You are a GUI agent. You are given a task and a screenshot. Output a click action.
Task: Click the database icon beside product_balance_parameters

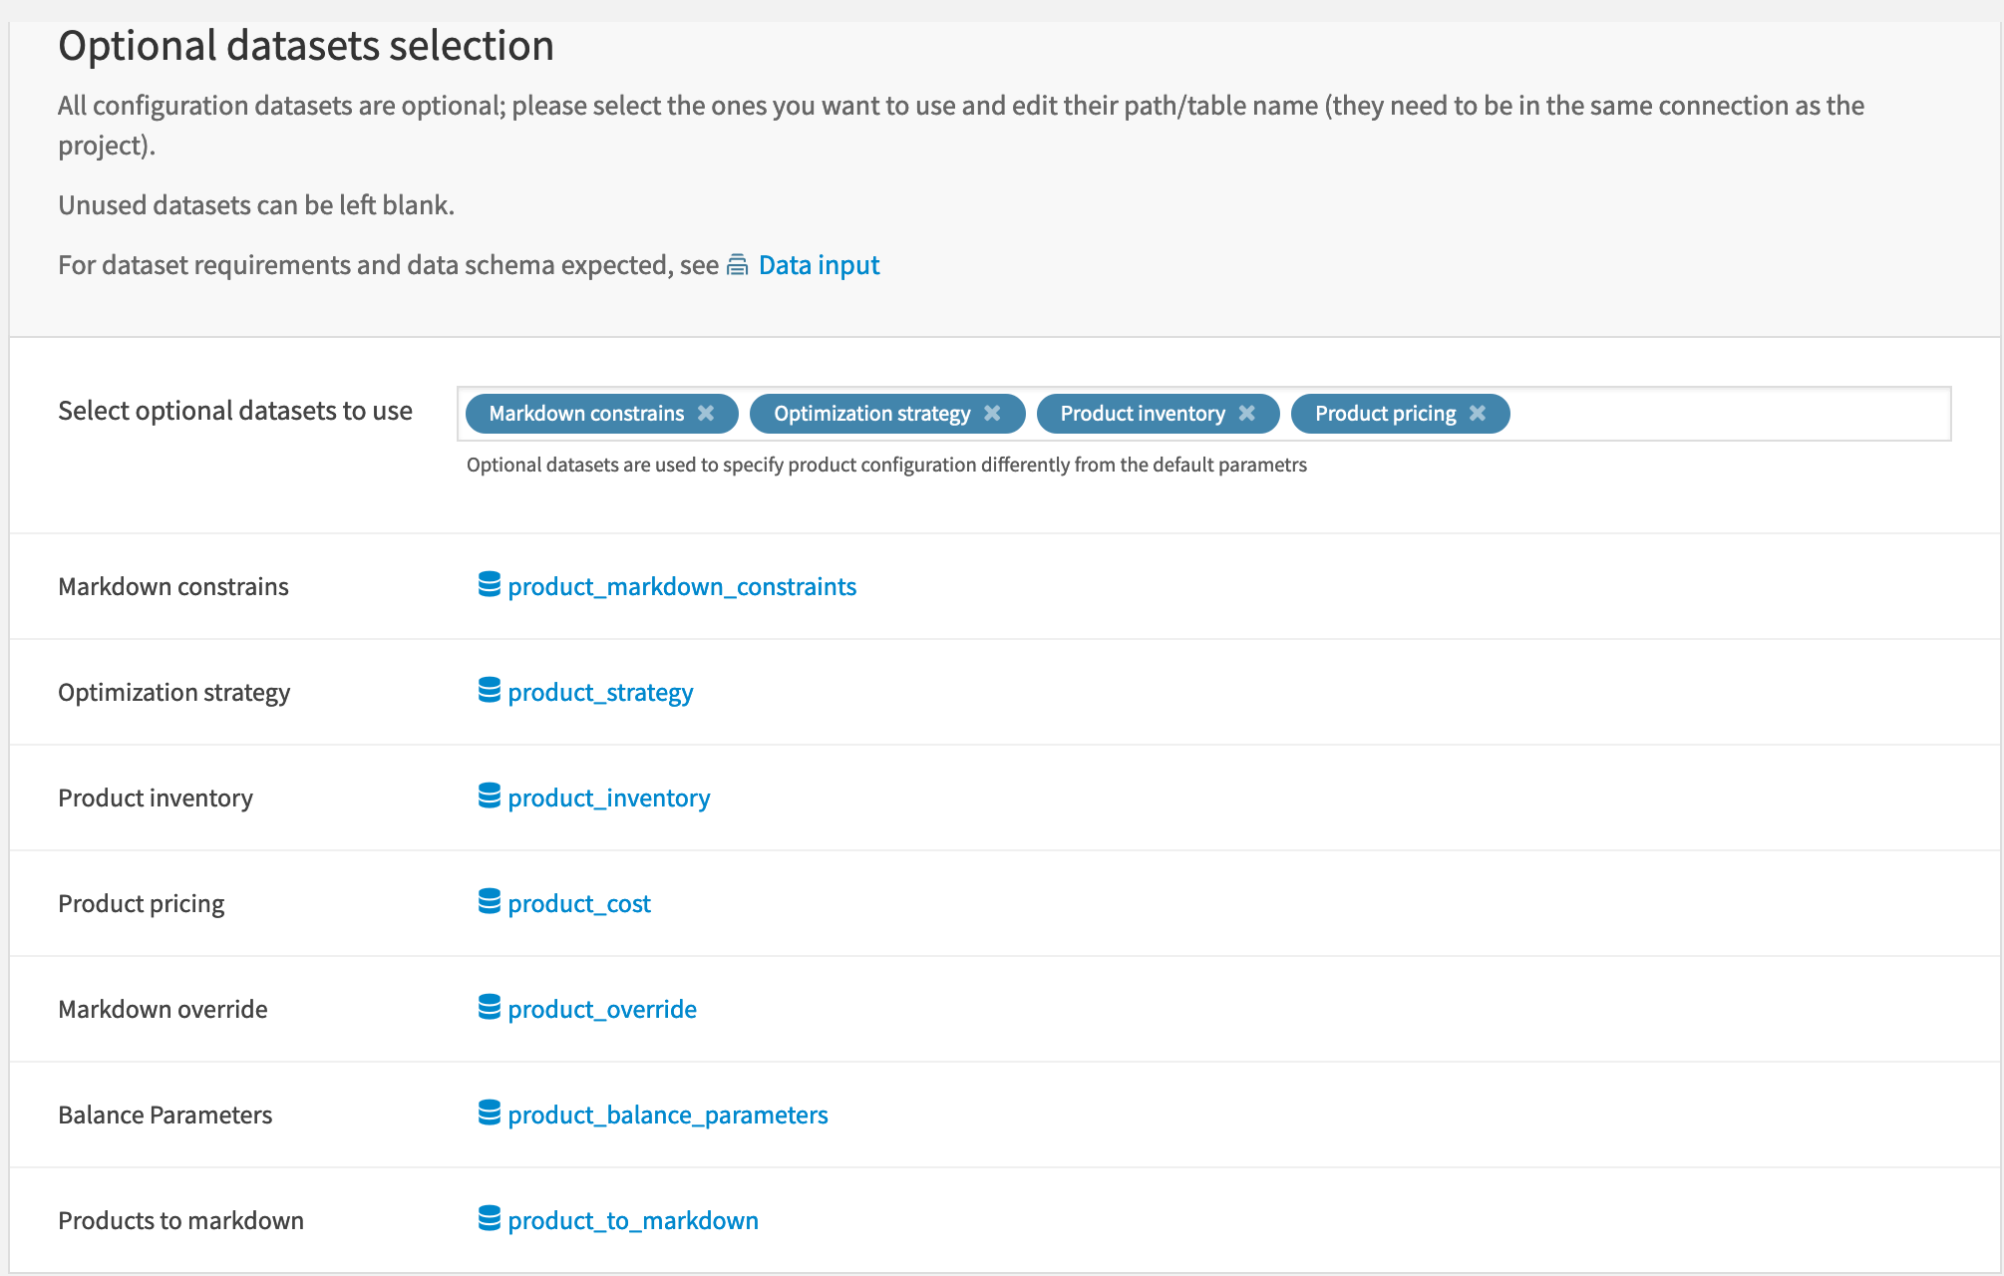[x=489, y=1115]
